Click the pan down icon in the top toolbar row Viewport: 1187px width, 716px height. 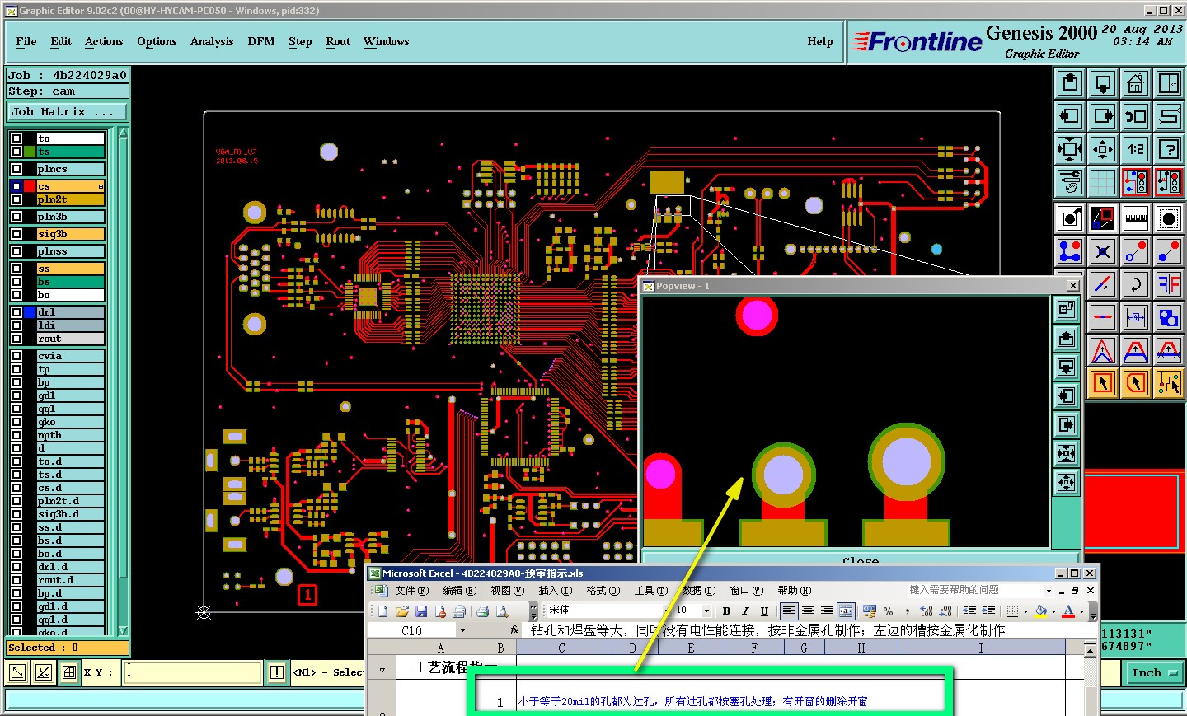click(1103, 83)
